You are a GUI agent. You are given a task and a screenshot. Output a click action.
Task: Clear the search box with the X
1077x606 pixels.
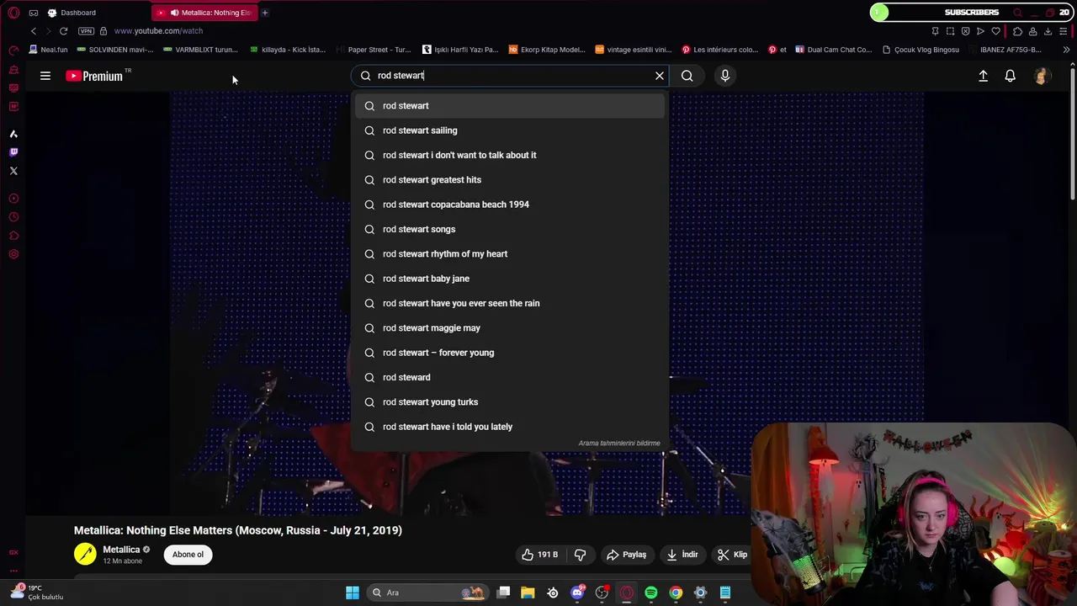(x=660, y=76)
